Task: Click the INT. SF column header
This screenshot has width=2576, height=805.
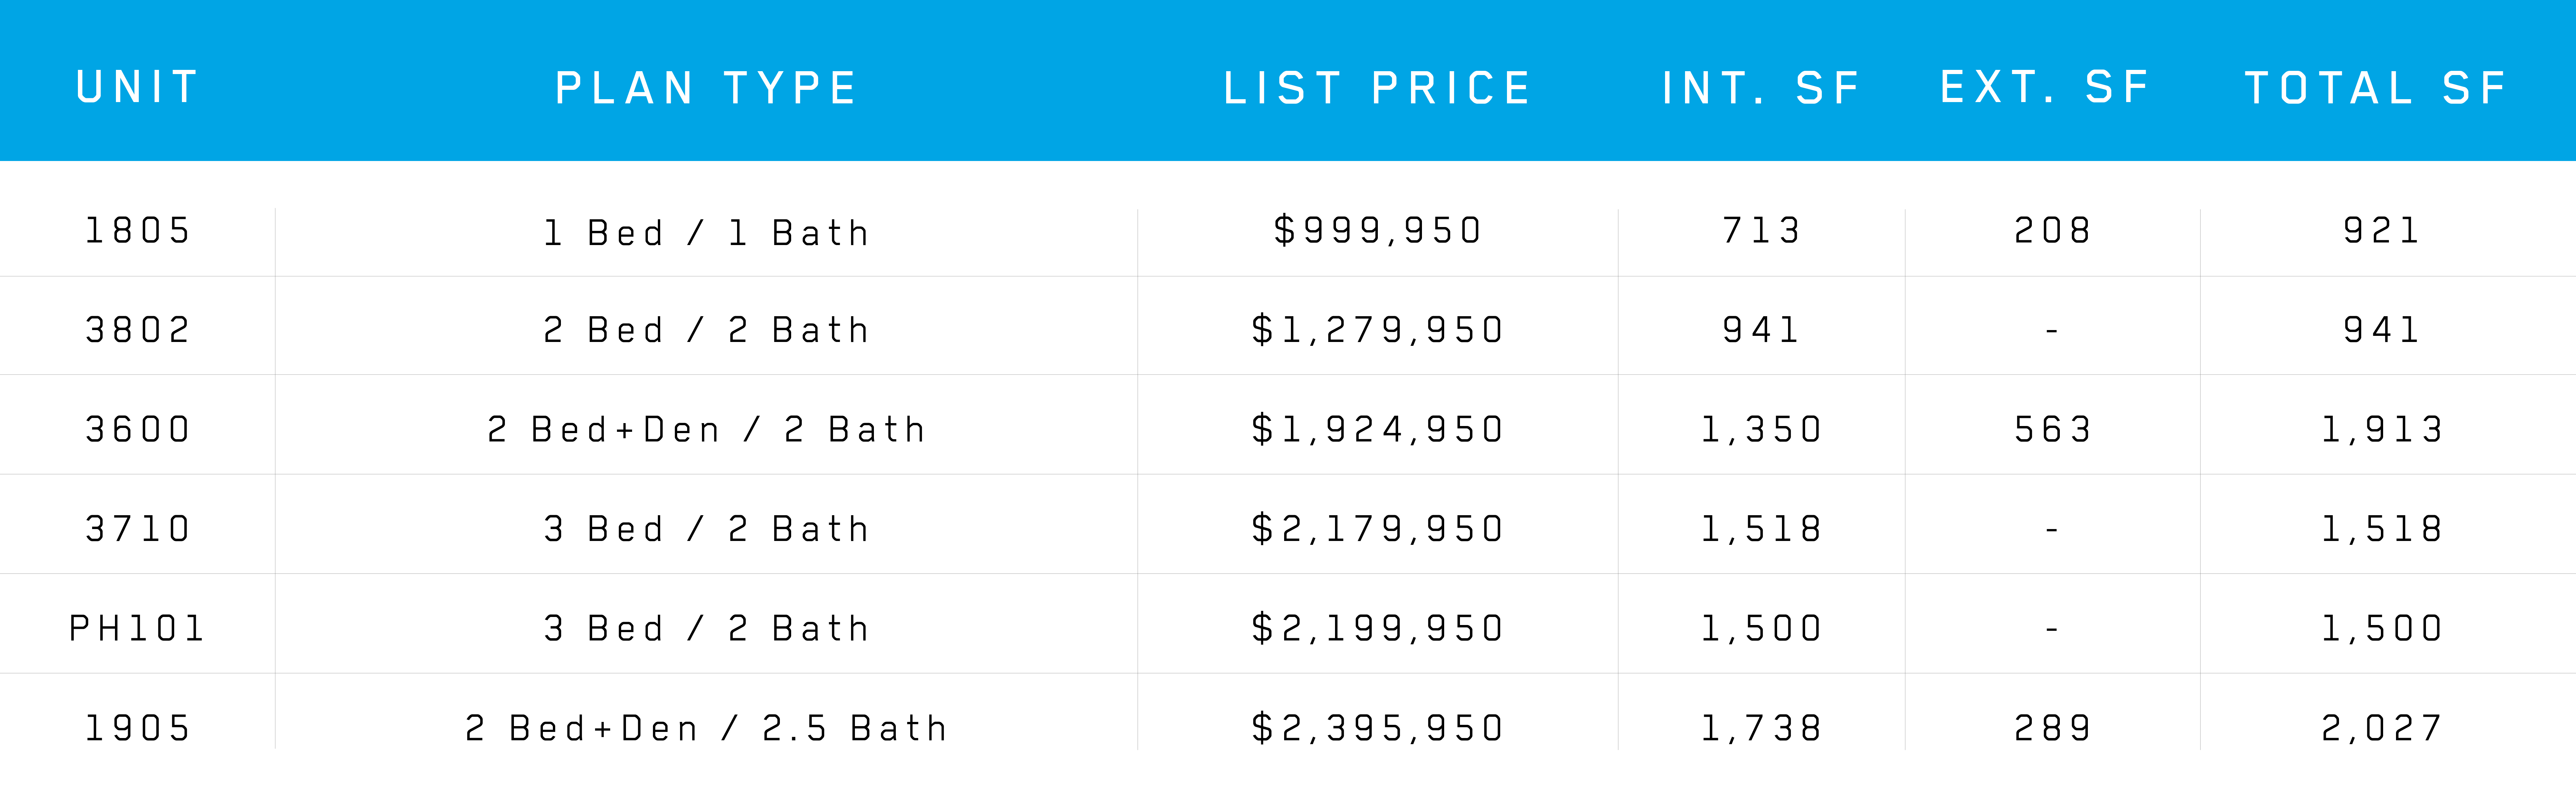Action: [1761, 88]
